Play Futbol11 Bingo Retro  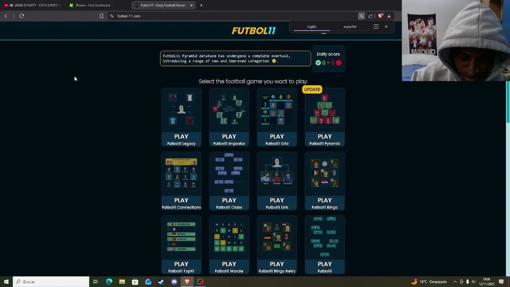(277, 267)
